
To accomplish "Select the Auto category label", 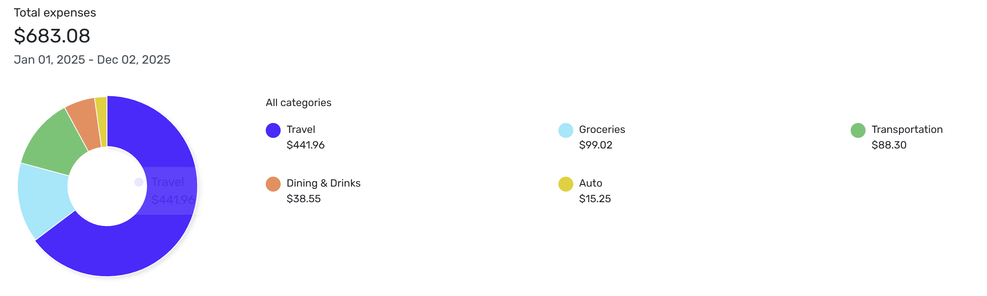I will pyautogui.click(x=590, y=183).
